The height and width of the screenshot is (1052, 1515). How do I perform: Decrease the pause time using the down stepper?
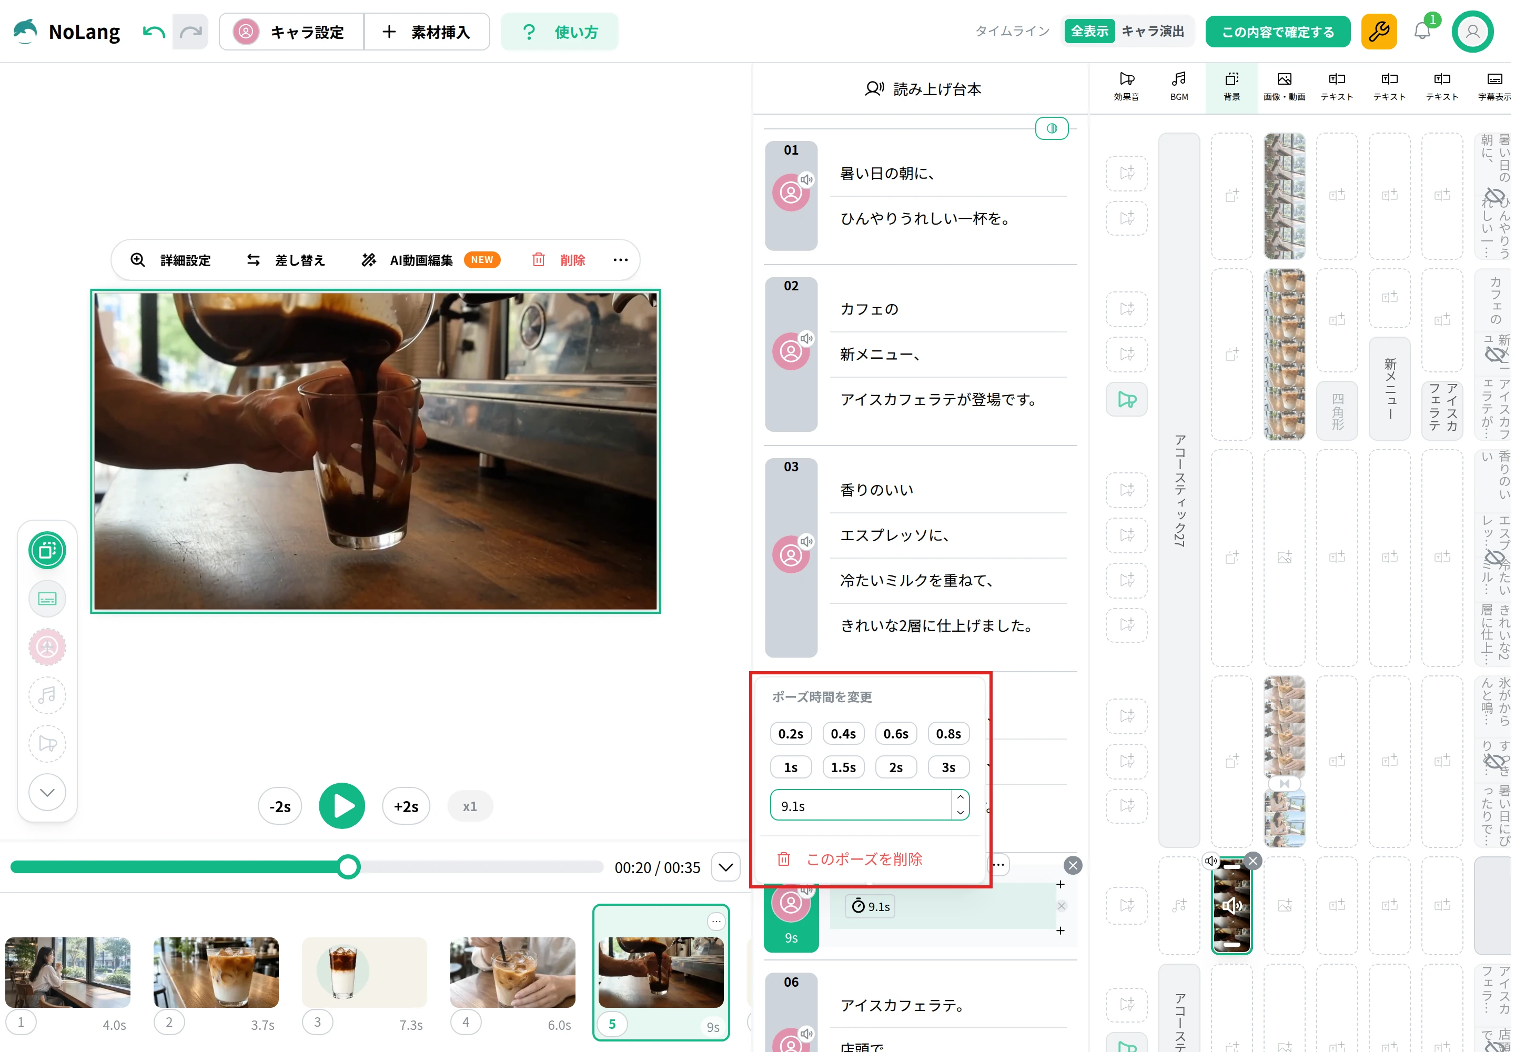pyautogui.click(x=960, y=813)
